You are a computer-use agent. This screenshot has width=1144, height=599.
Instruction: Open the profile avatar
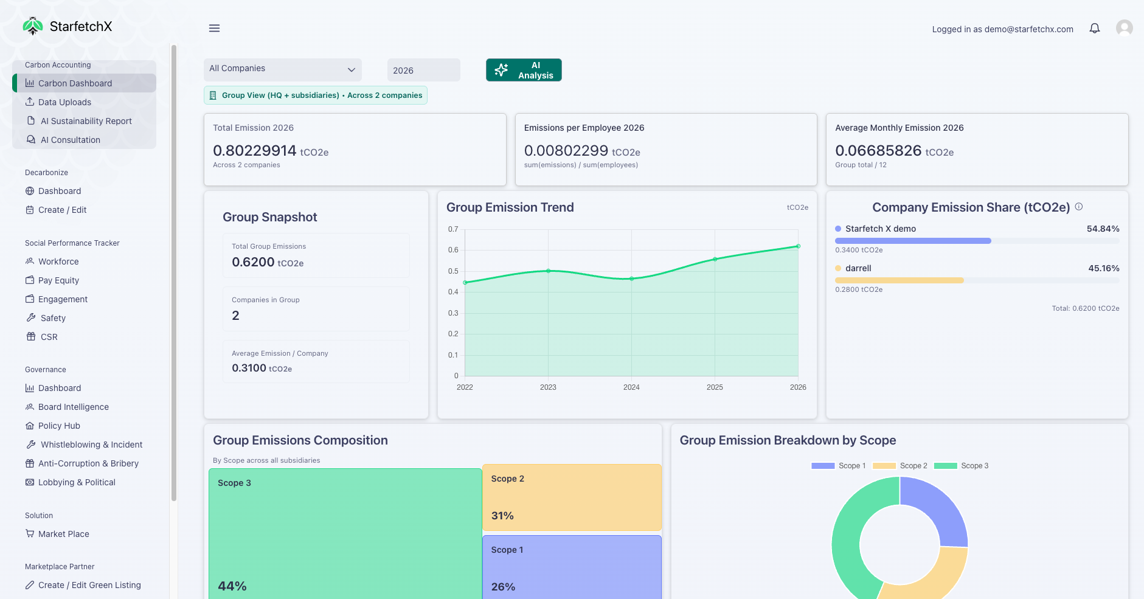coord(1124,27)
